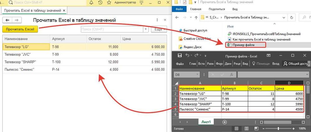Open "Creative Cloud Files" in navigation pane
311x132 pixels.
click(x=195, y=39)
